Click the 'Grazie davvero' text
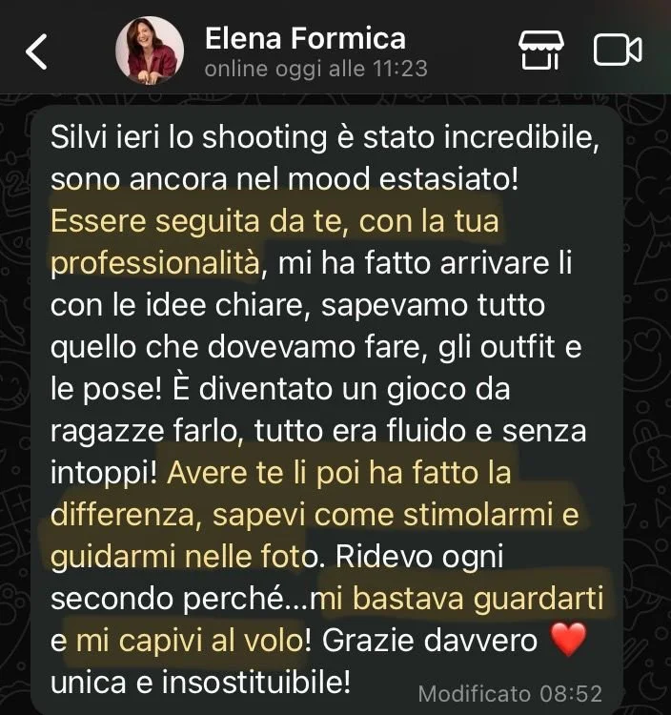The height and width of the screenshot is (715, 671). tap(430, 641)
